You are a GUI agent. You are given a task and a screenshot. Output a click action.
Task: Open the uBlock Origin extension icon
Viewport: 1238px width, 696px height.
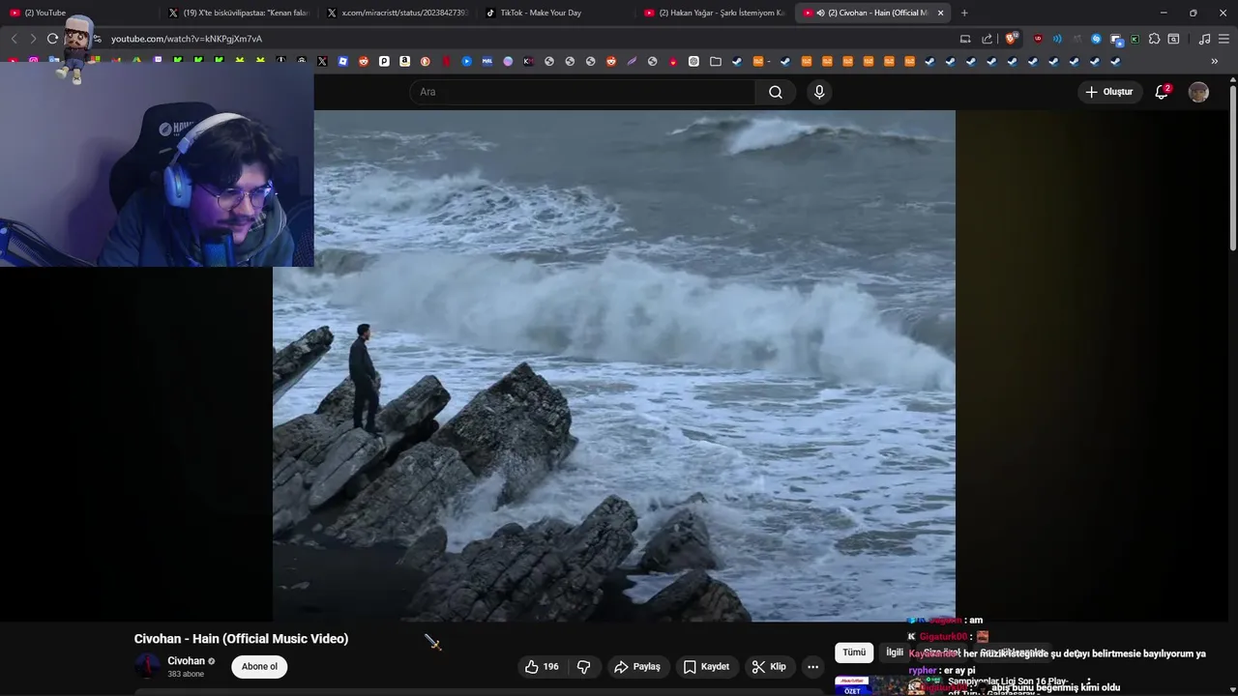click(x=1038, y=39)
